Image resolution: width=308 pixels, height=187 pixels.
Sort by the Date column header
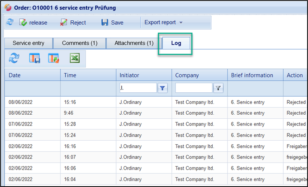(x=32, y=75)
